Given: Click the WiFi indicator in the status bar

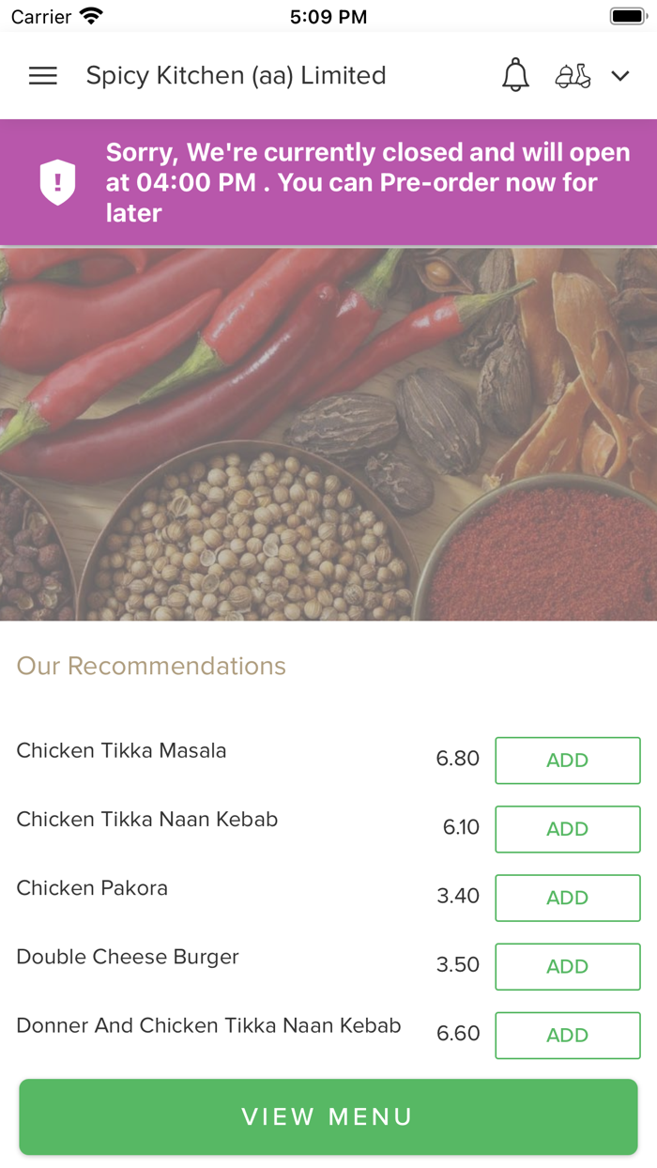Looking at the screenshot, I should (90, 15).
